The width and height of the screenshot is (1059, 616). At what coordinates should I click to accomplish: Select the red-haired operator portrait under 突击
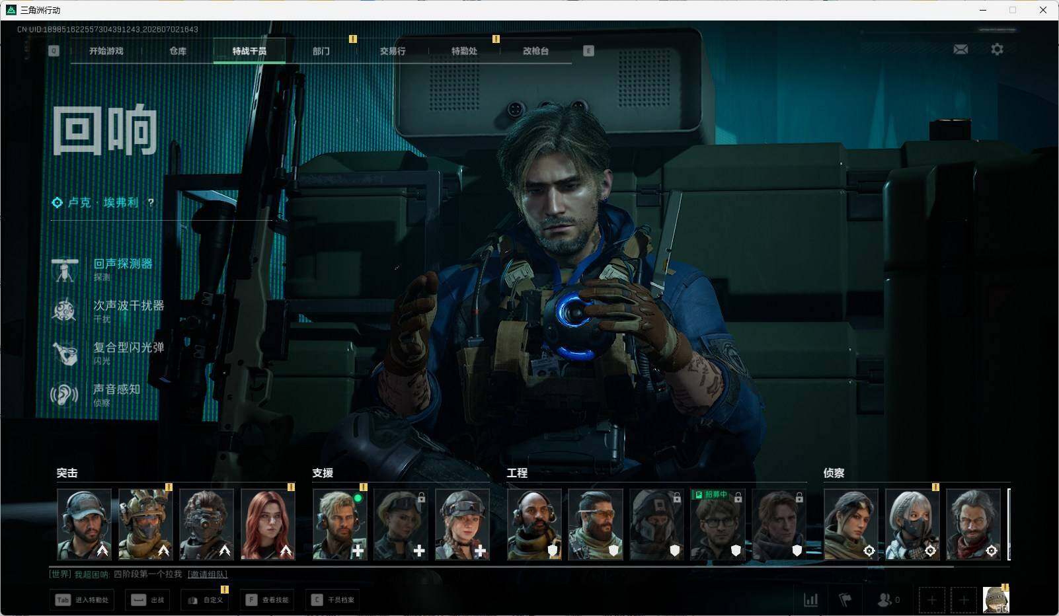coord(268,524)
